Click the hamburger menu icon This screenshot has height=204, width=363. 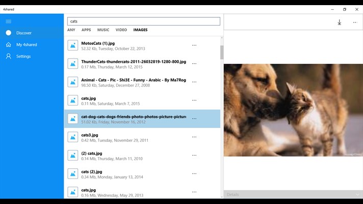[8, 21]
